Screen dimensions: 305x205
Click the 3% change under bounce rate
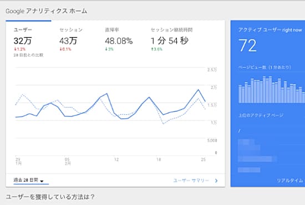(109, 49)
